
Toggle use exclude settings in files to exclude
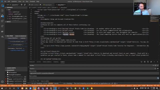coord(158,78)
